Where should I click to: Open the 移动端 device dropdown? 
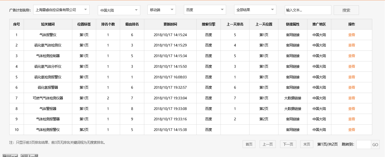(161, 9)
